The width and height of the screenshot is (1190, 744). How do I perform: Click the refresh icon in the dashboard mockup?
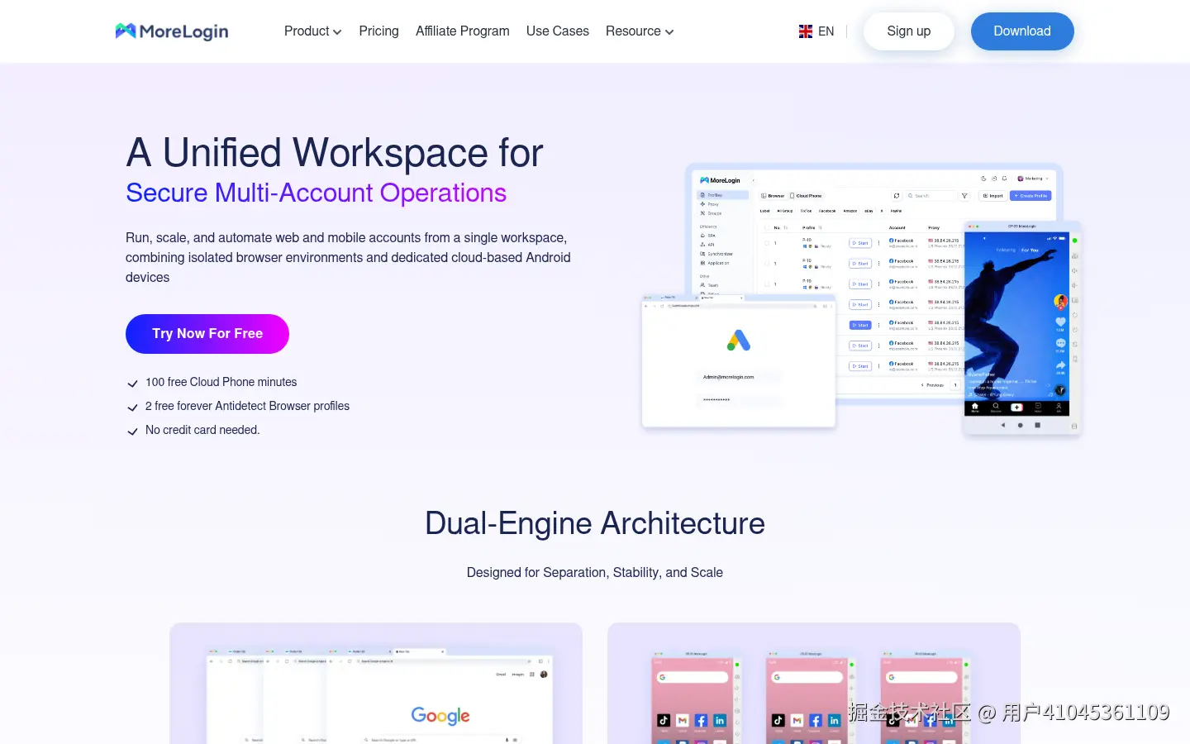[x=897, y=196]
